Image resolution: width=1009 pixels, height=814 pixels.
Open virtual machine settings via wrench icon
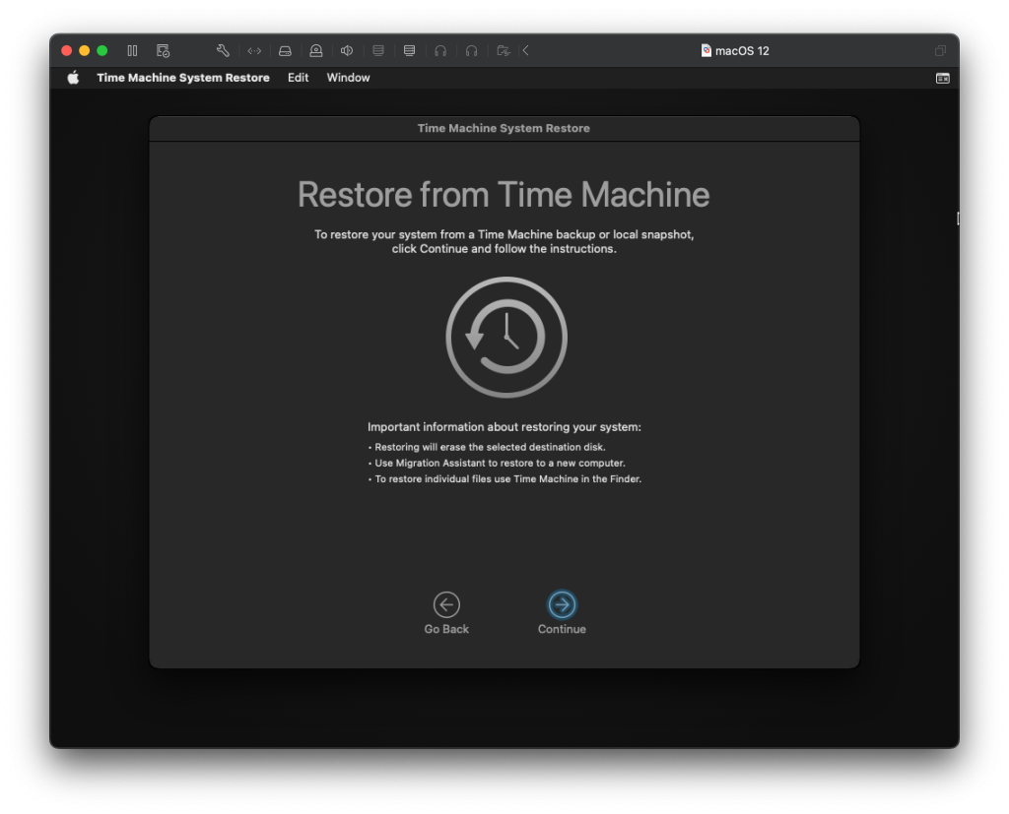(223, 50)
